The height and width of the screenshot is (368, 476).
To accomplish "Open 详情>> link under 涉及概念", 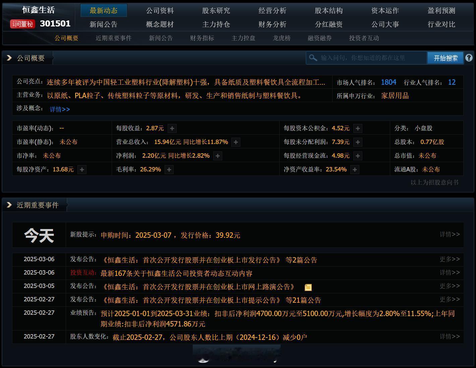I will pyautogui.click(x=60, y=109).
